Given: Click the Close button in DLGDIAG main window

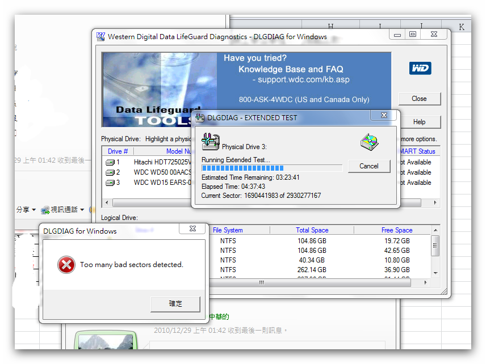Looking at the screenshot, I should pyautogui.click(x=420, y=99).
